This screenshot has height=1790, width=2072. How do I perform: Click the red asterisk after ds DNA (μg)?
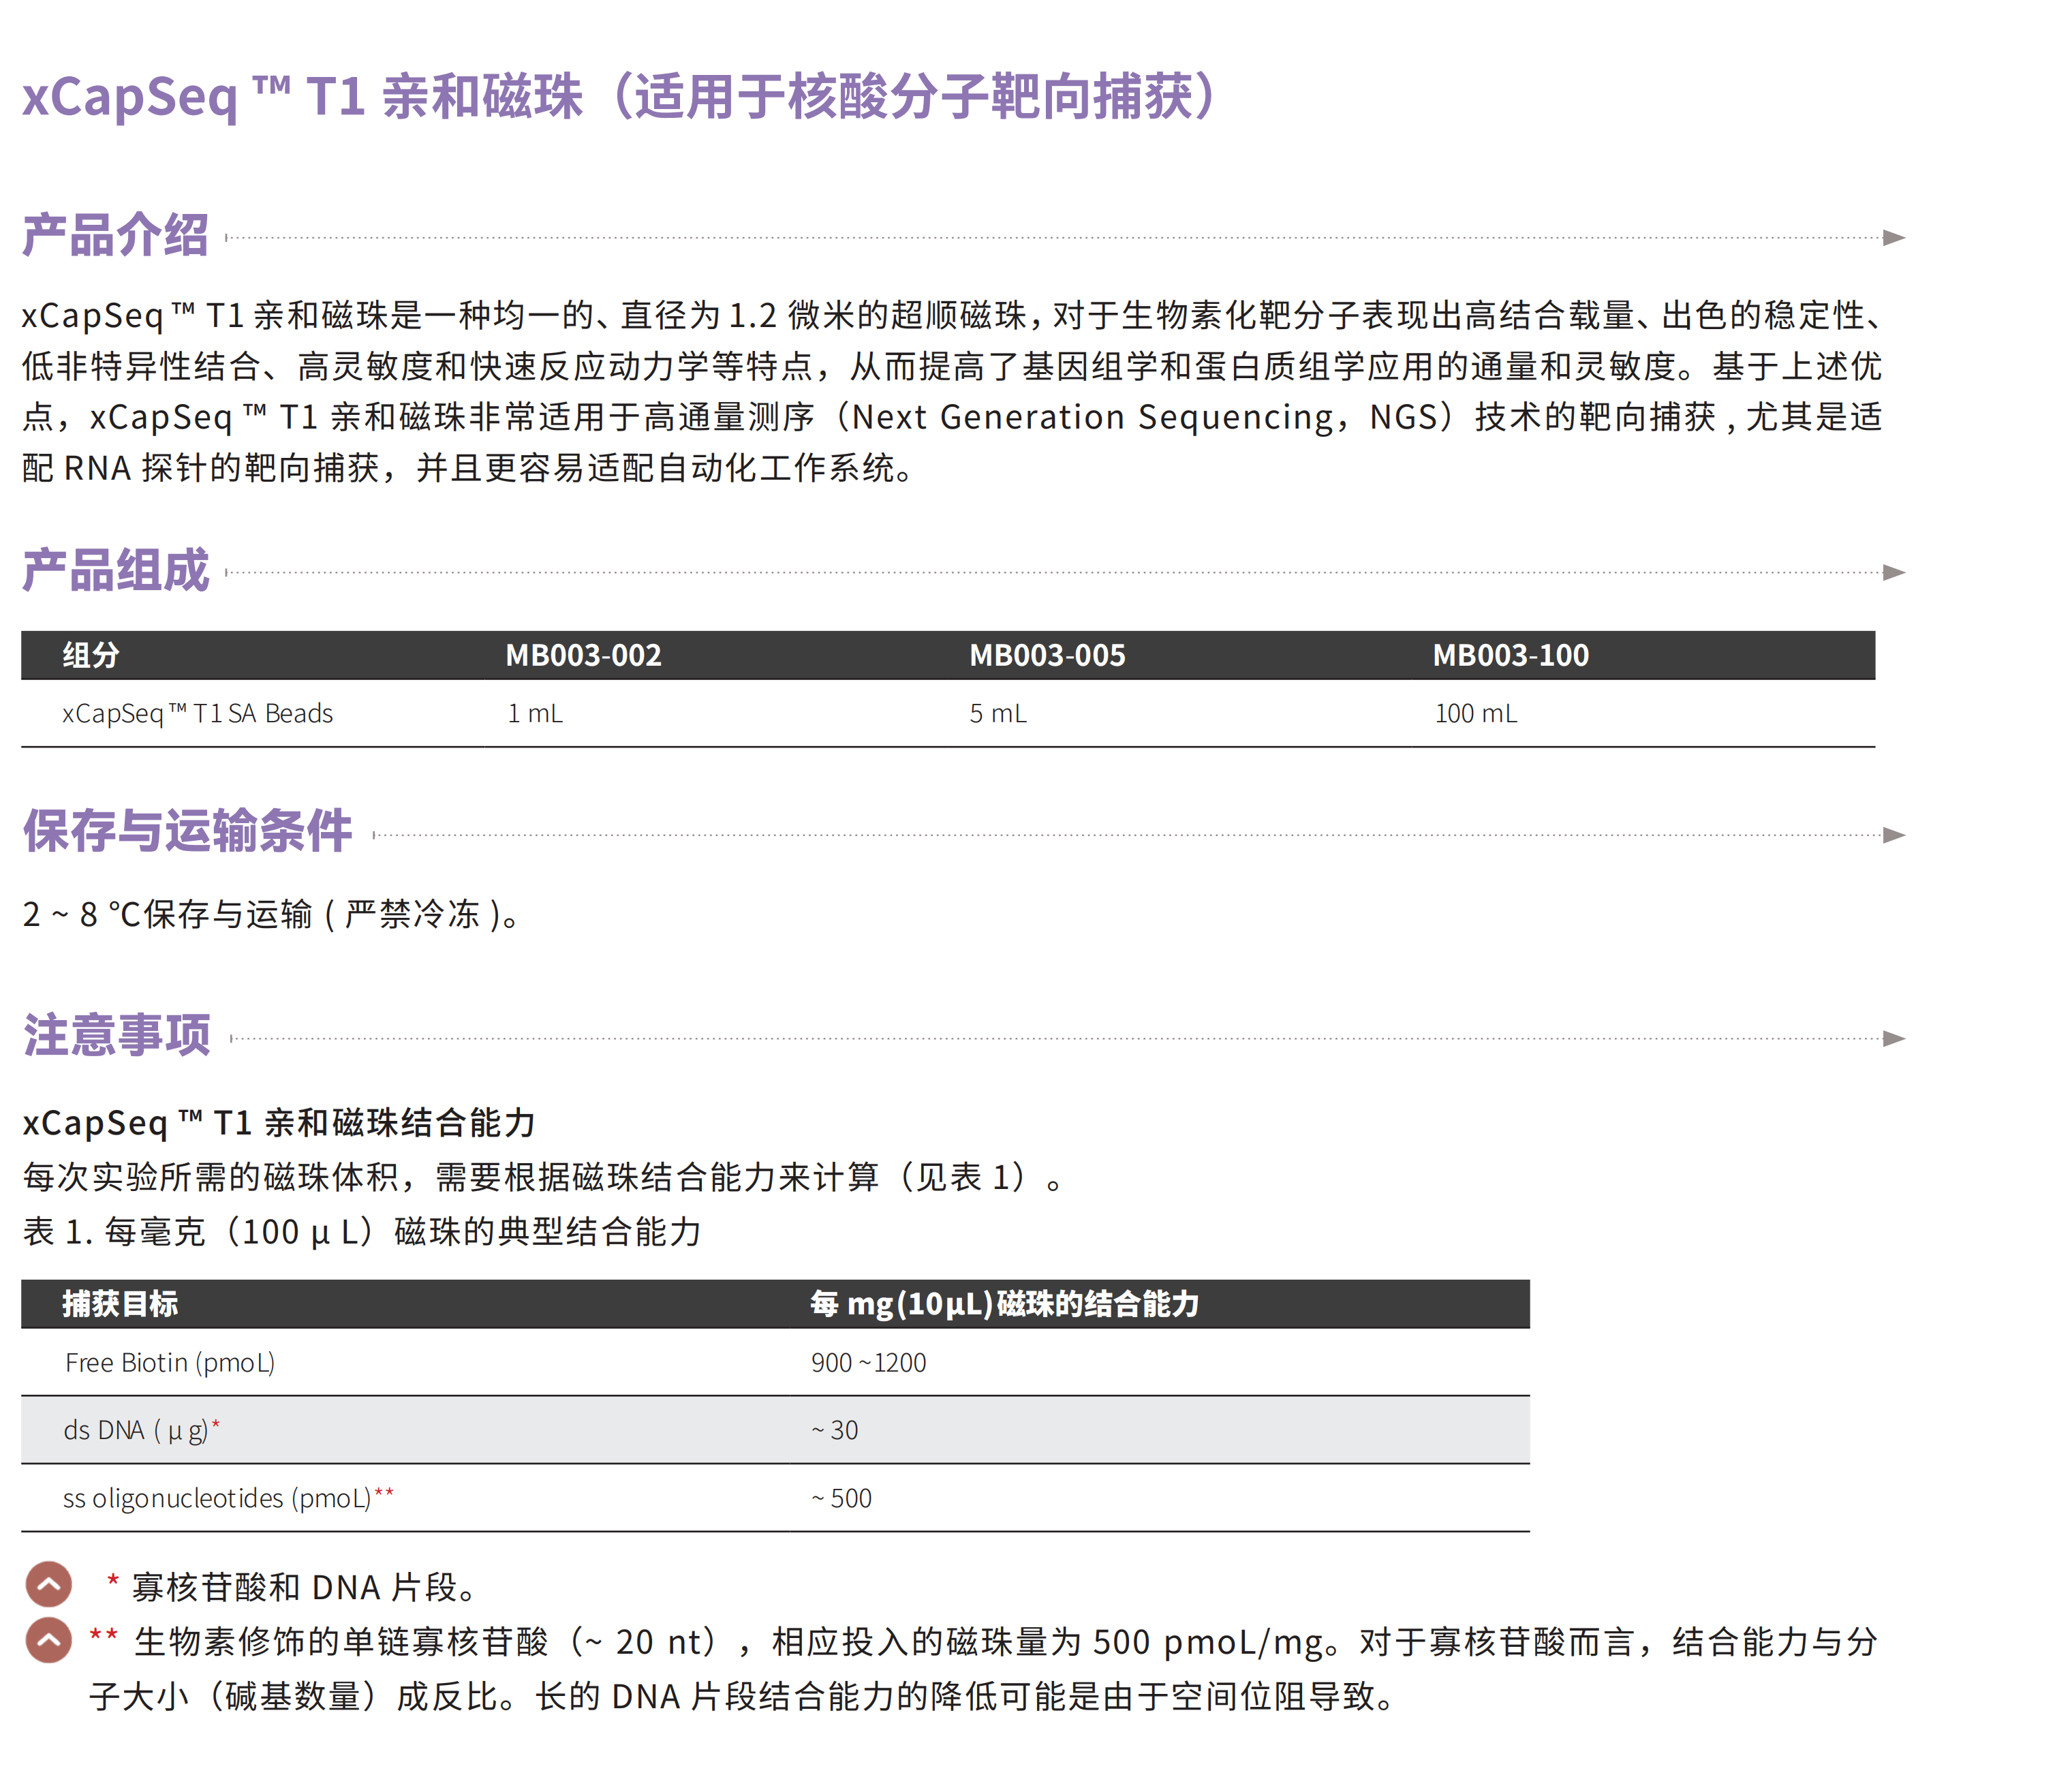216,1425
